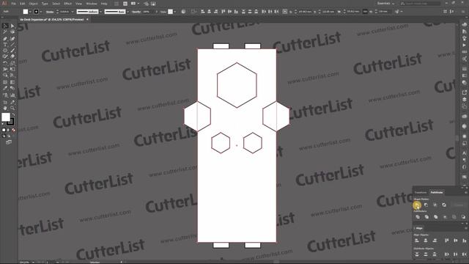469x264 pixels.
Task: Click Merge in Pathfinders row
Action: pyautogui.click(x=435, y=217)
